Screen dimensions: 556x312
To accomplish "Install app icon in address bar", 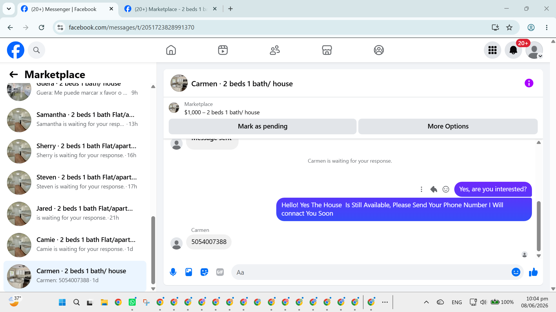I will tap(495, 27).
